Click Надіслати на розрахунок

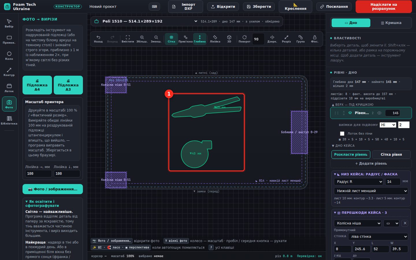(384, 7)
